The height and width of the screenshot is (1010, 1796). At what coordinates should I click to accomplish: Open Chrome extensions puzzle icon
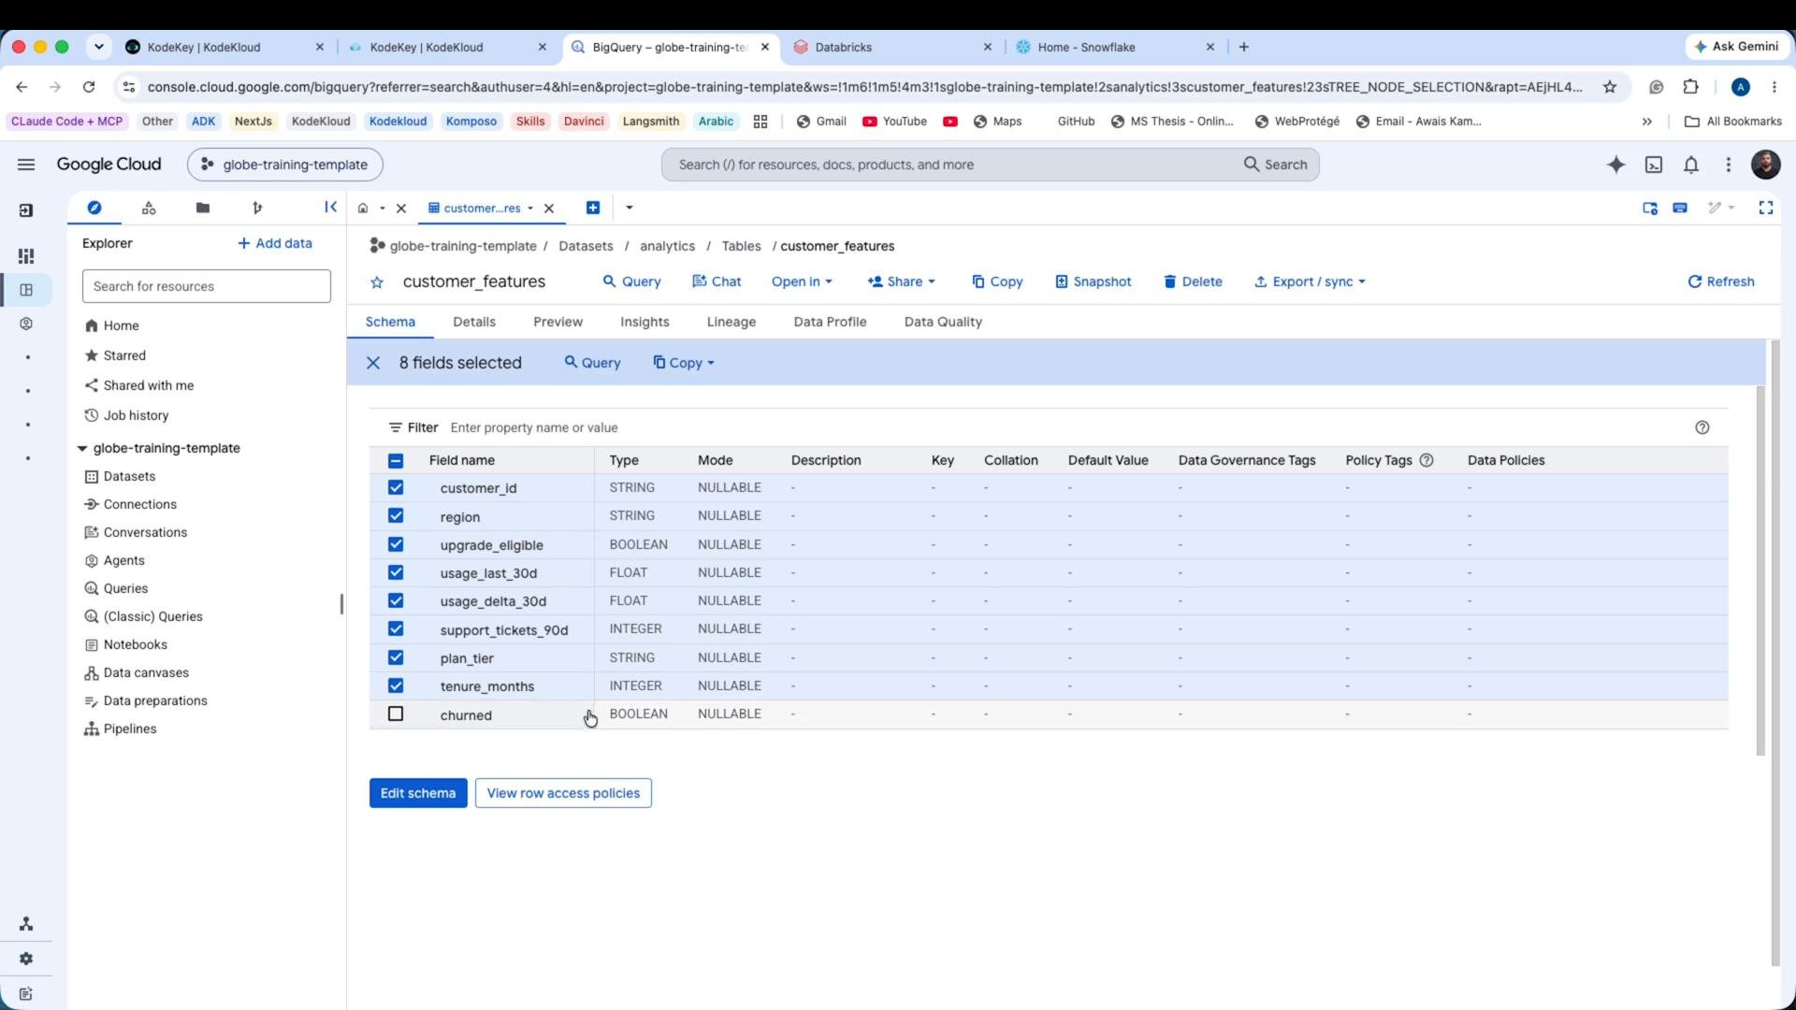coord(1690,87)
